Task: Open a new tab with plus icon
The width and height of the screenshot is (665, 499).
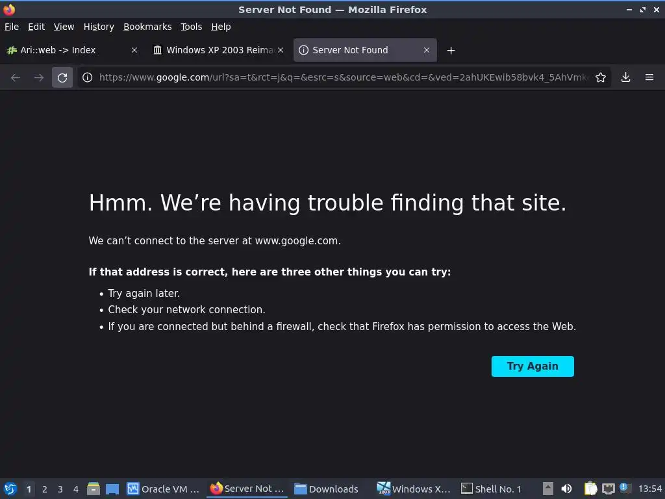Action: click(451, 51)
